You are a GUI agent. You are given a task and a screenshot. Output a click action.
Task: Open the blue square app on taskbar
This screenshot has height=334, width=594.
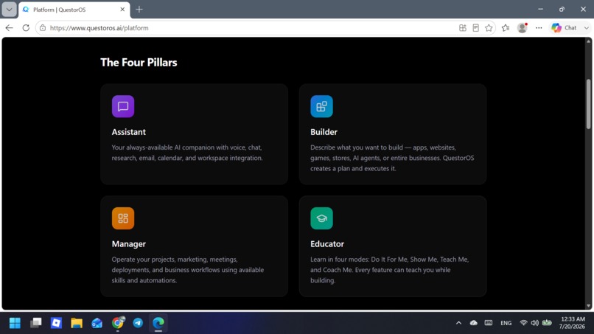(x=56, y=323)
